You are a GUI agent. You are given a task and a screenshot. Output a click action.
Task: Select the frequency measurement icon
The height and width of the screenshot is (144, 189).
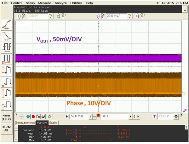point(7,58)
